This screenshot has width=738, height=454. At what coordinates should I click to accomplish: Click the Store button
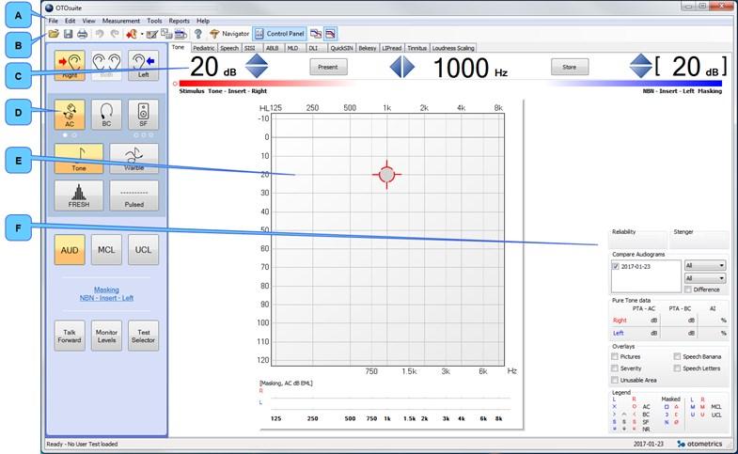tap(570, 67)
